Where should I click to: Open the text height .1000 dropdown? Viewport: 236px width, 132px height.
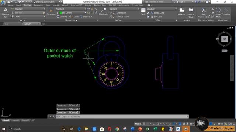tap(30, 16)
